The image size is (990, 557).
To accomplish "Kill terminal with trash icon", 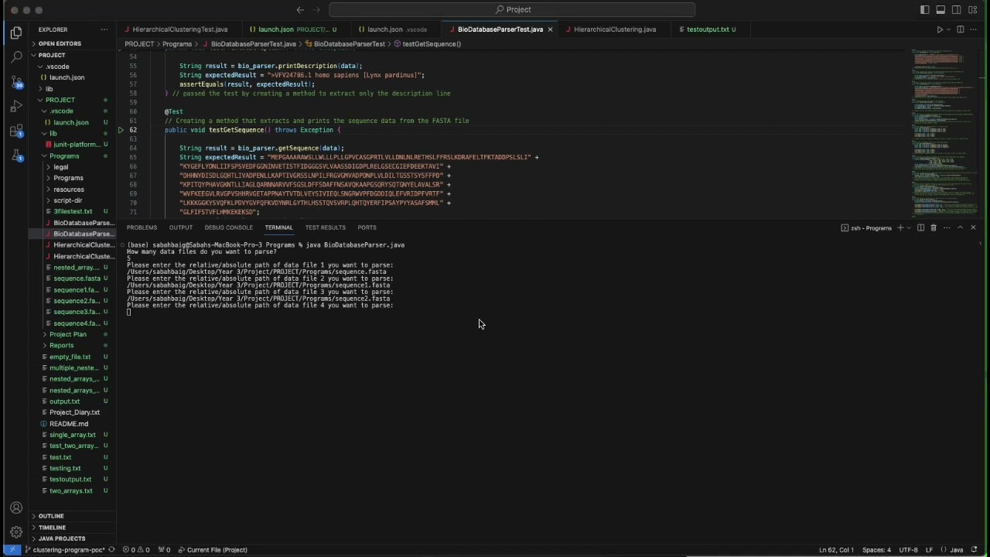I will pyautogui.click(x=934, y=227).
